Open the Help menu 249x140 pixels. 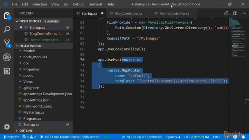click(110, 4)
